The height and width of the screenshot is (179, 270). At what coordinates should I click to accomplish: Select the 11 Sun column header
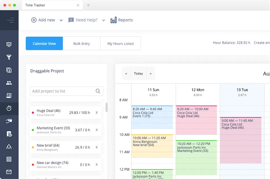(153, 92)
